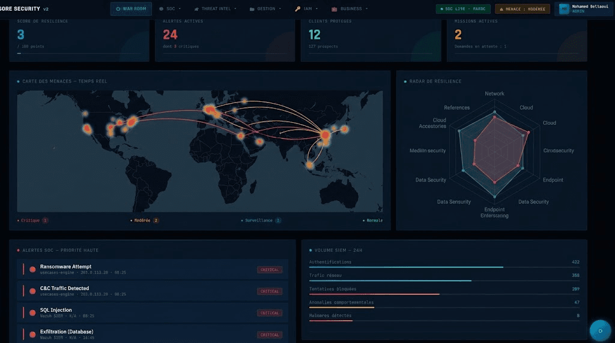The width and height of the screenshot is (615, 343).
Task: Click the Network axis label on radar
Action: (494, 94)
